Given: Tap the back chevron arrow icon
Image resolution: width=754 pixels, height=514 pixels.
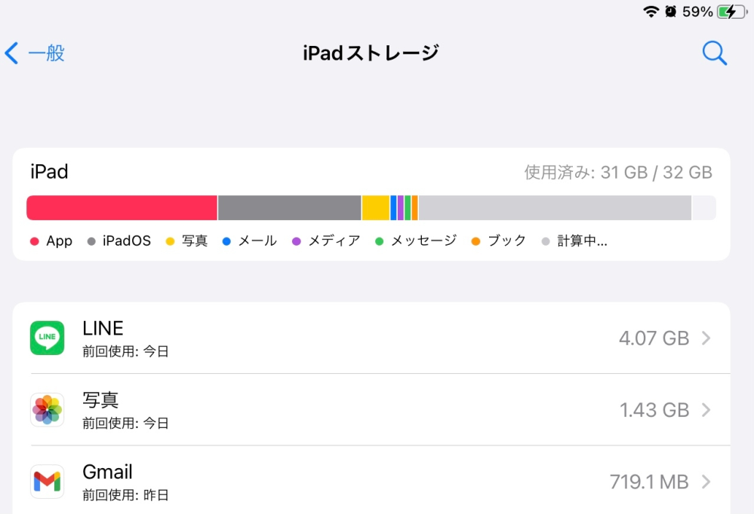Looking at the screenshot, I should 11,53.
